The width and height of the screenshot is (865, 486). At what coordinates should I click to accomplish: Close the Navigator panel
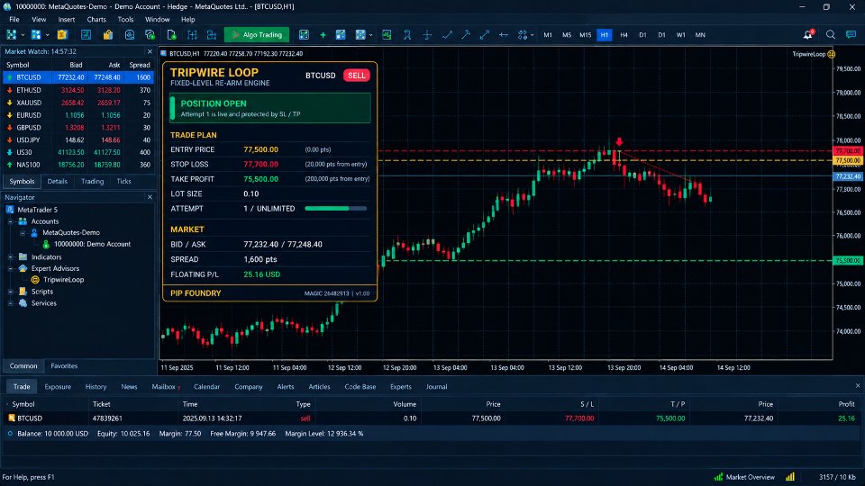(x=150, y=197)
